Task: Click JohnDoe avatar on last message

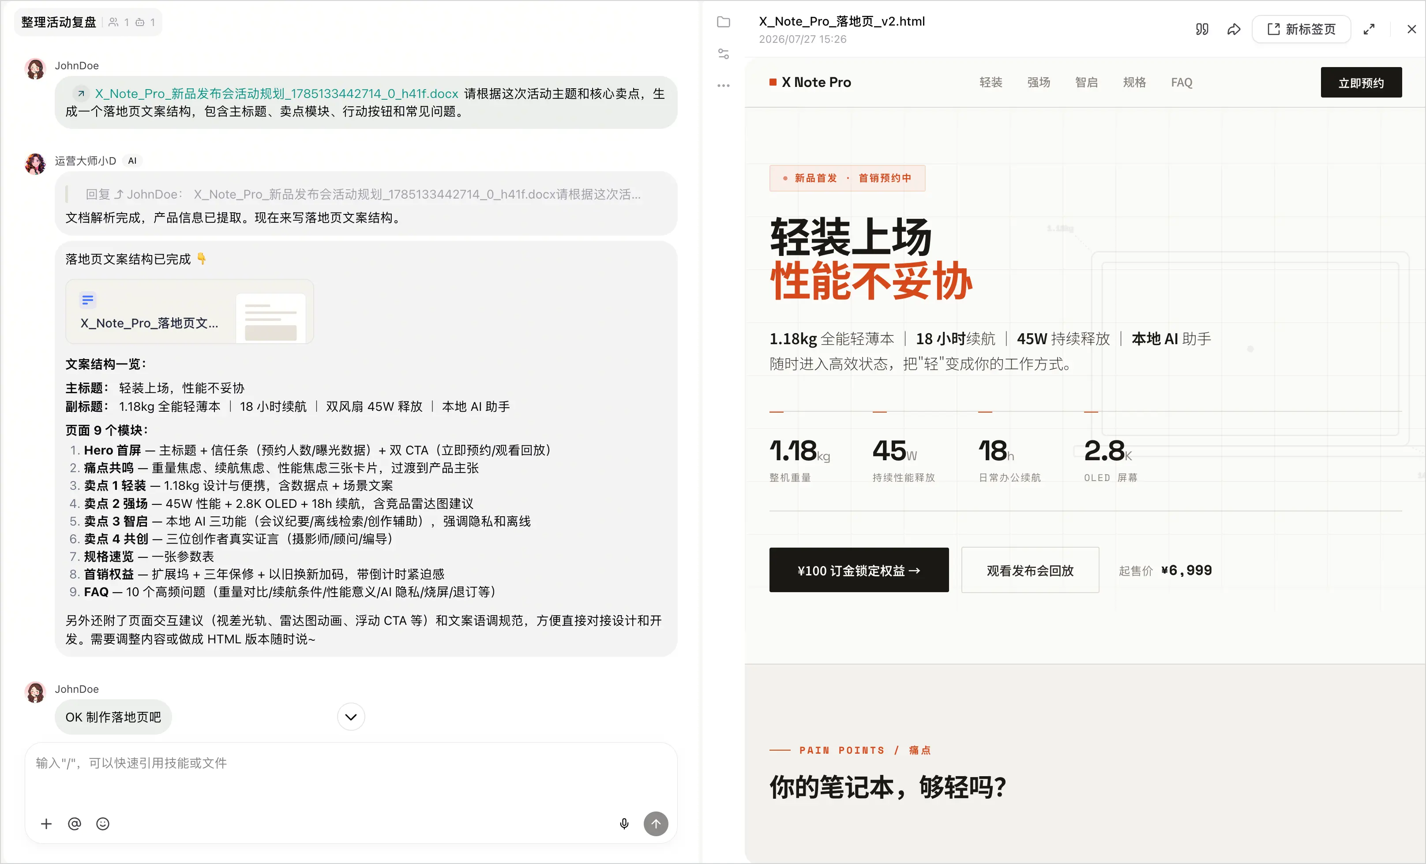Action: (x=35, y=692)
